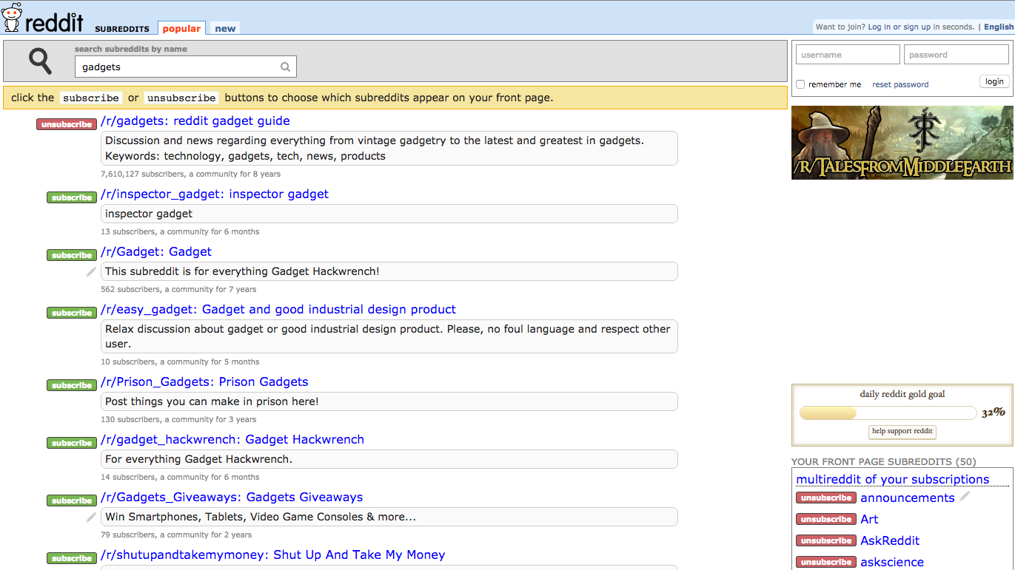Toggle the remember me checkbox
Image resolution: width=1015 pixels, height=570 pixels.
[x=800, y=84]
